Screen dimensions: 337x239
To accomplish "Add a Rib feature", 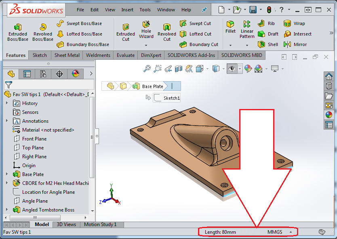I will pyautogui.click(x=266, y=23).
